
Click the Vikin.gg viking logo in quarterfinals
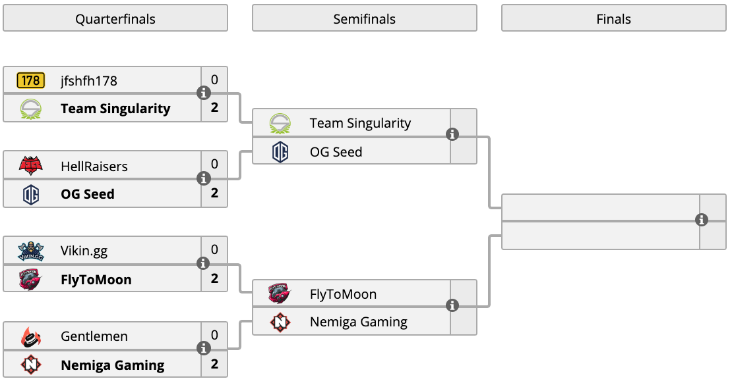coord(31,251)
